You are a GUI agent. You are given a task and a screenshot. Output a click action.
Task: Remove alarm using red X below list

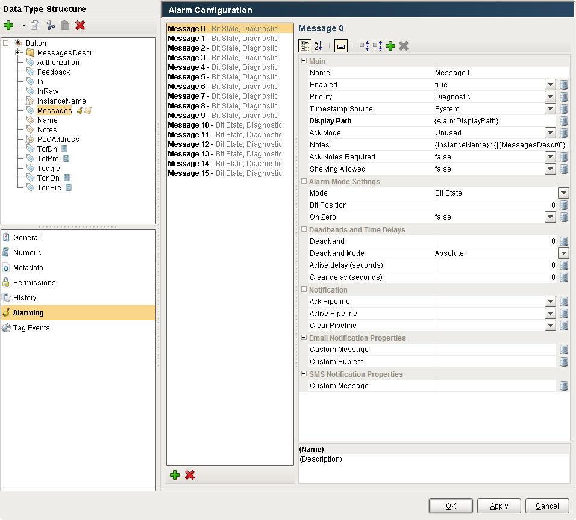click(190, 475)
